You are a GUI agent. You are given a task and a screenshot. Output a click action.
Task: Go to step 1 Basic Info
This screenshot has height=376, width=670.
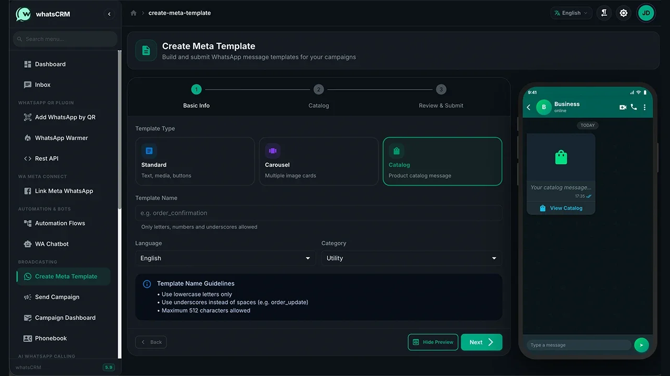click(196, 97)
